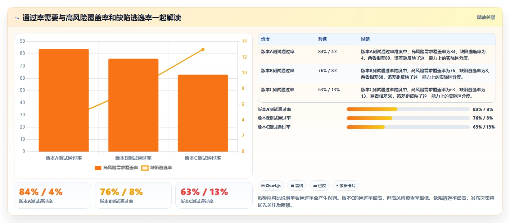
Task: Click the 表格 chip icon
Action: click(292, 186)
